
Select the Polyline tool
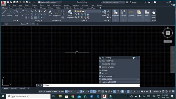pyautogui.click(x=9, y=13)
